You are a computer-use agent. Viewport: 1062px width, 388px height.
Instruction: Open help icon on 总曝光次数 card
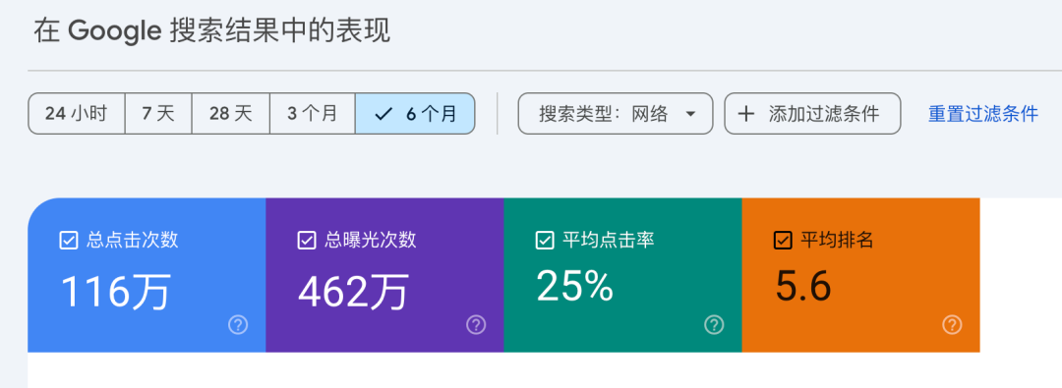476,325
